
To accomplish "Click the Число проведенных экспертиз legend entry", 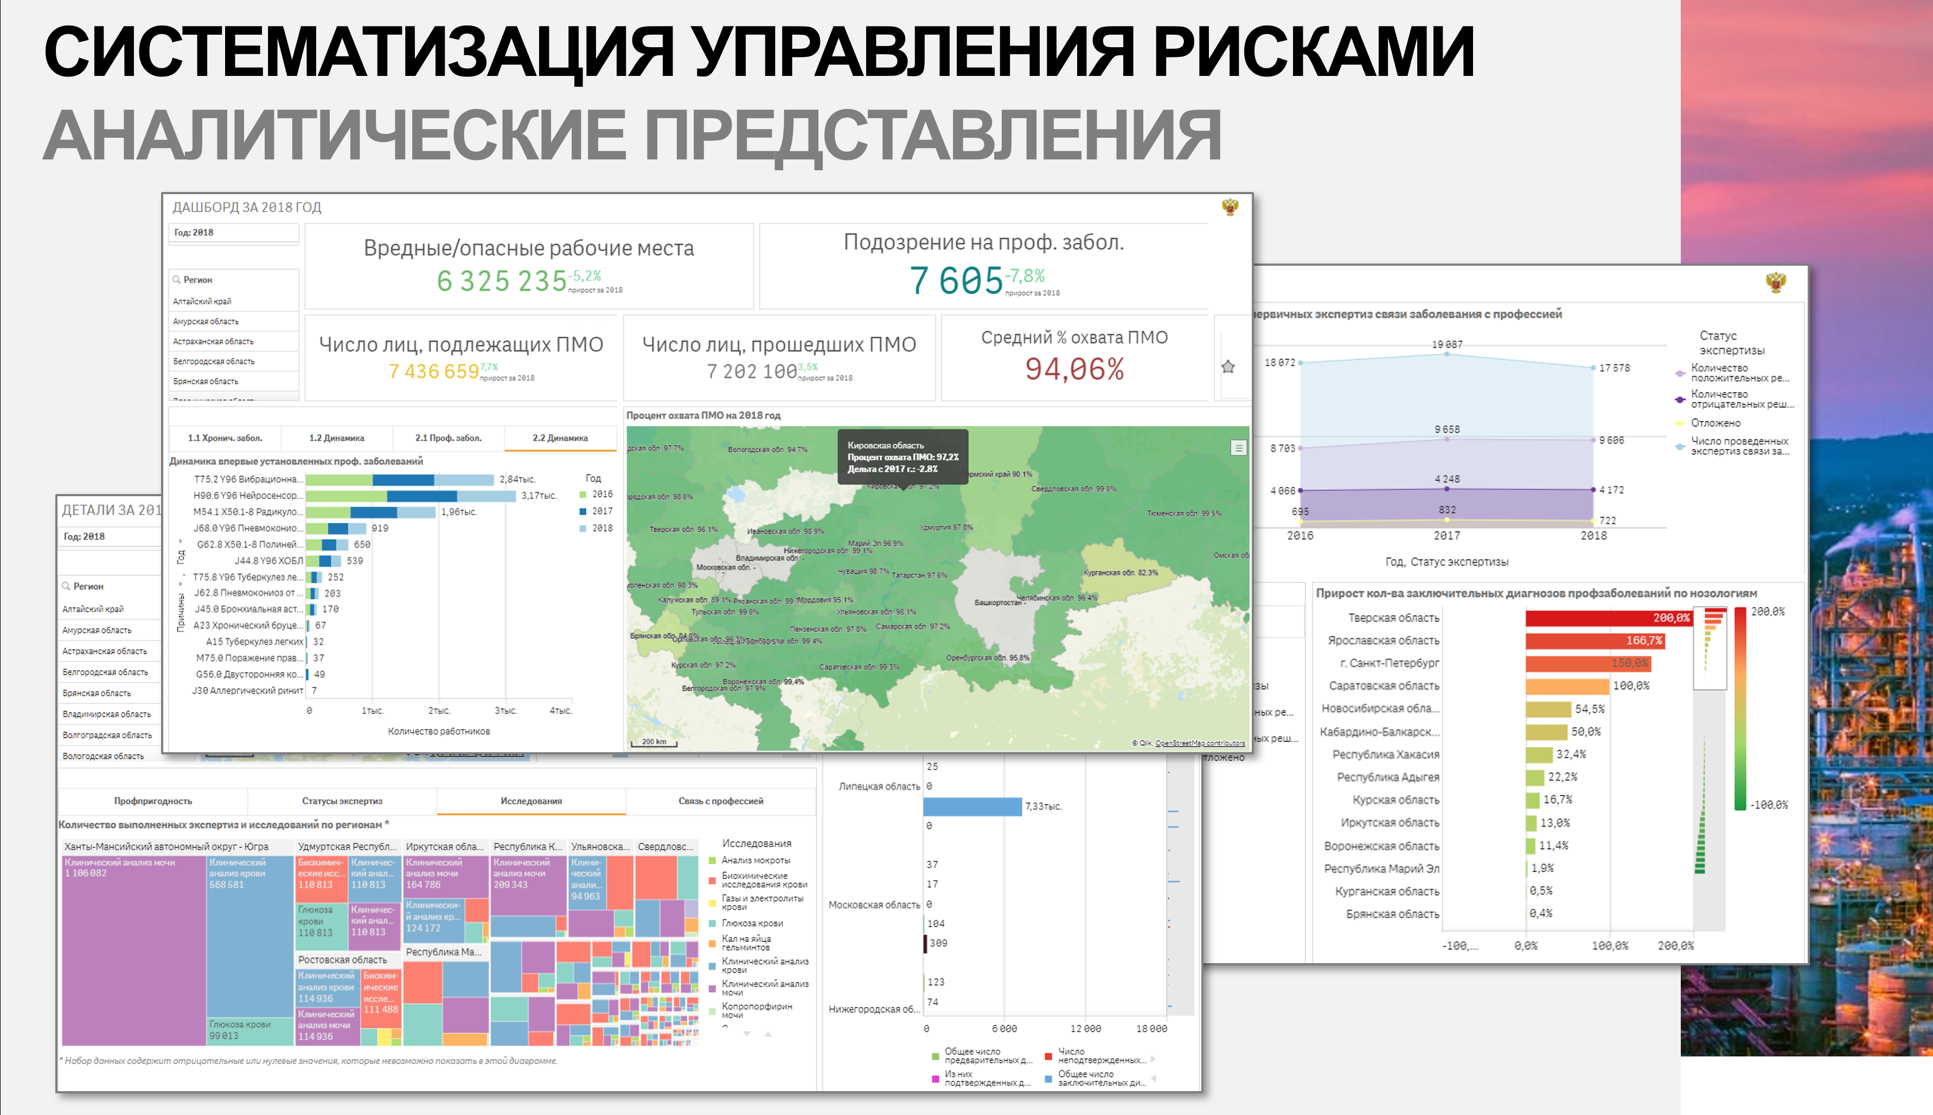I will 1734,446.
